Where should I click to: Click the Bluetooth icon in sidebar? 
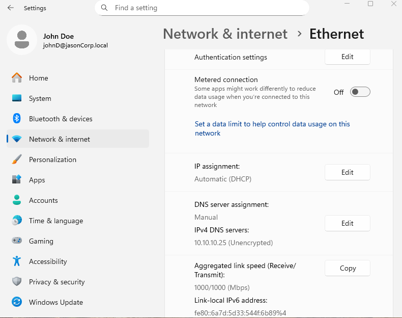coord(17,119)
